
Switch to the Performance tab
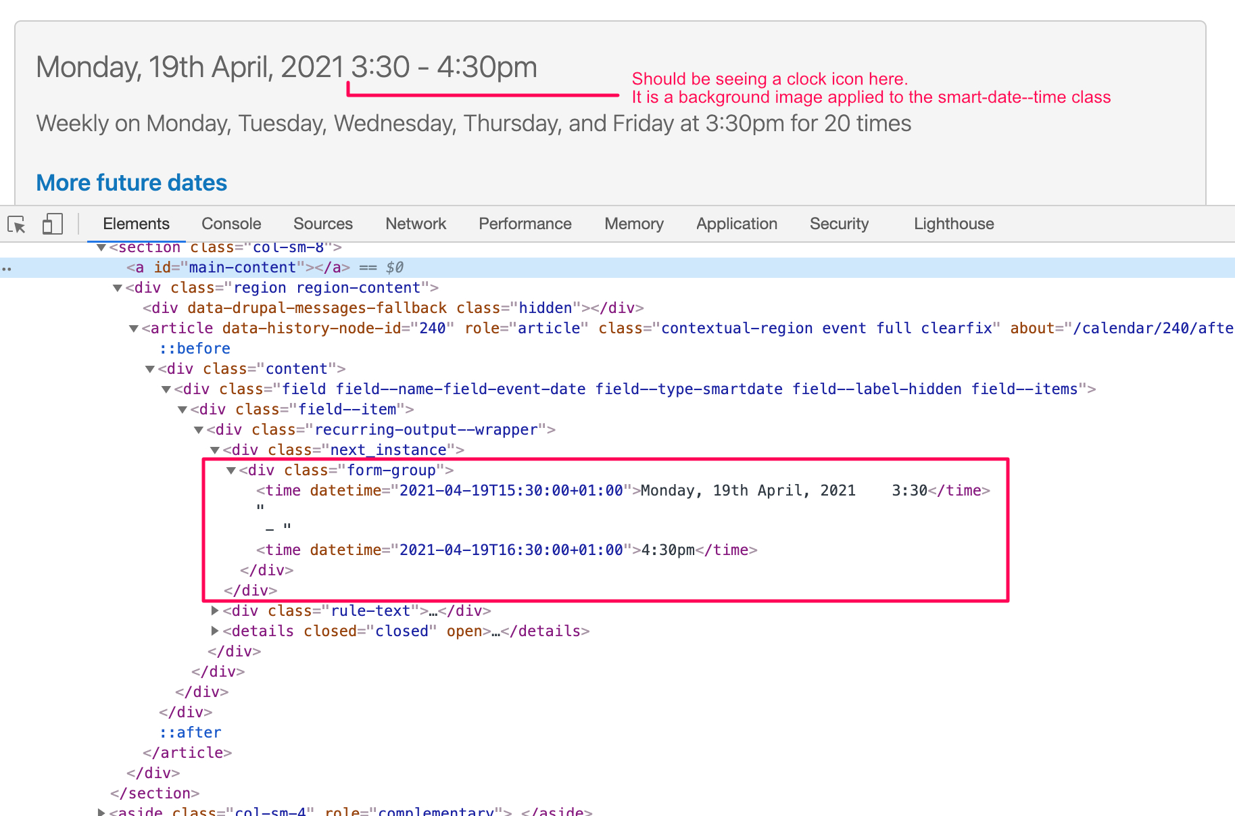(525, 224)
